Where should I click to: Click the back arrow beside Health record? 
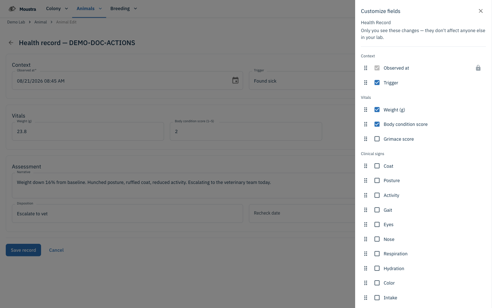(11, 43)
